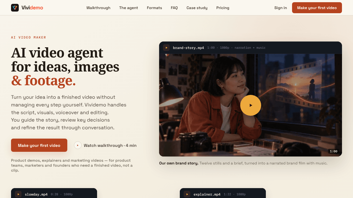Open the Case study page
This screenshot has width=353, height=198.
pos(197,8)
